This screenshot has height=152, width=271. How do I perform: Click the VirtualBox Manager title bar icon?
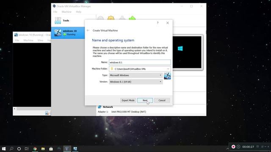(x=54, y=6)
